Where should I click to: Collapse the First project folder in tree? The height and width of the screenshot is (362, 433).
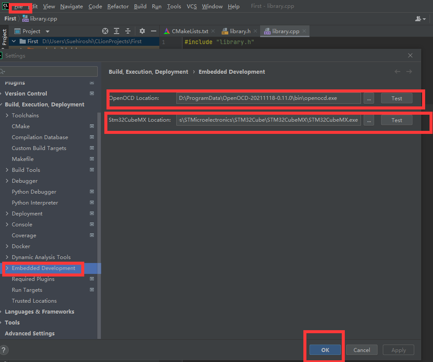tap(14, 41)
